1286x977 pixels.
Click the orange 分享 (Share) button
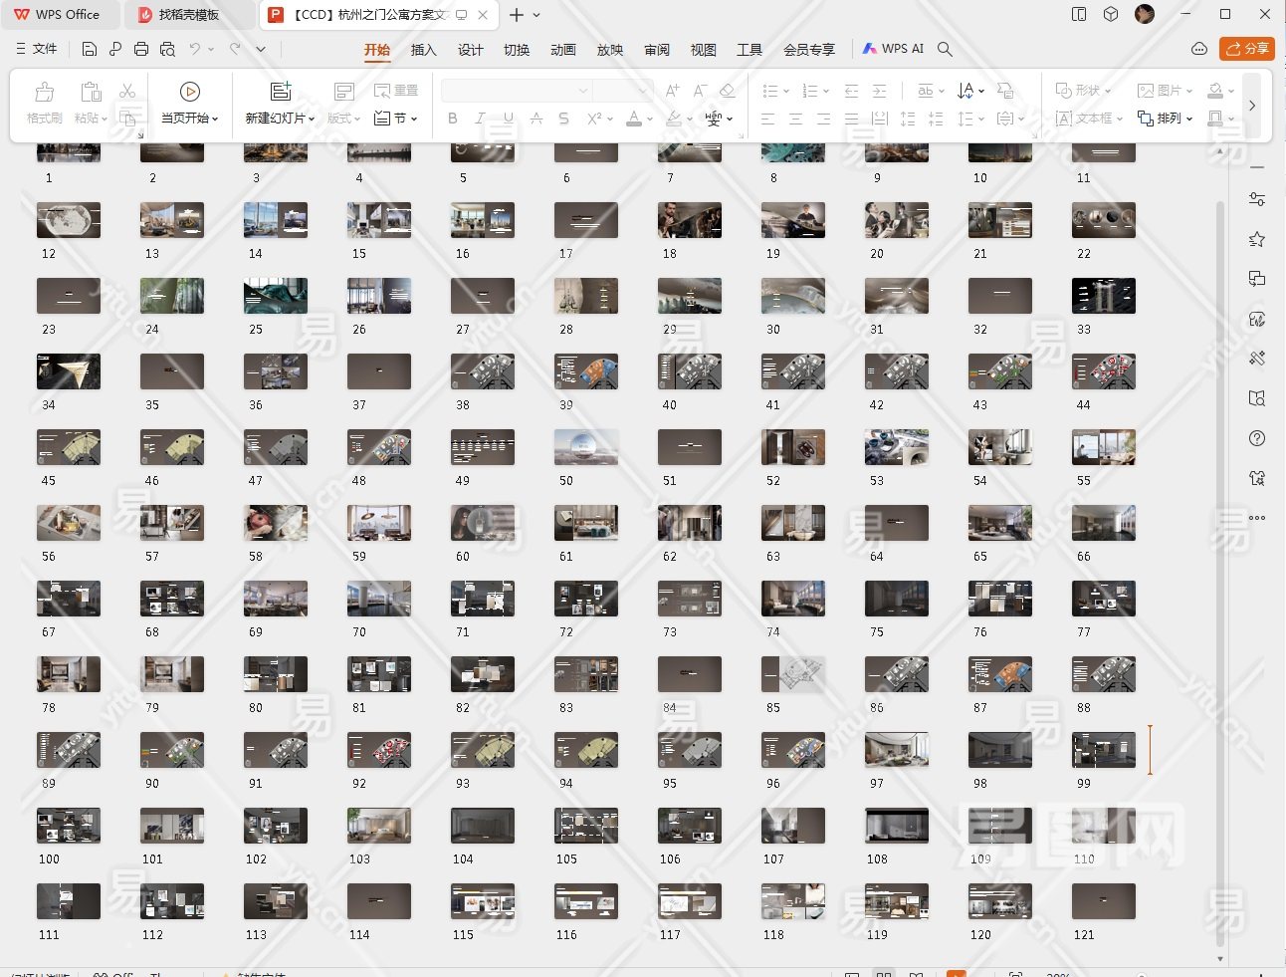tap(1247, 49)
